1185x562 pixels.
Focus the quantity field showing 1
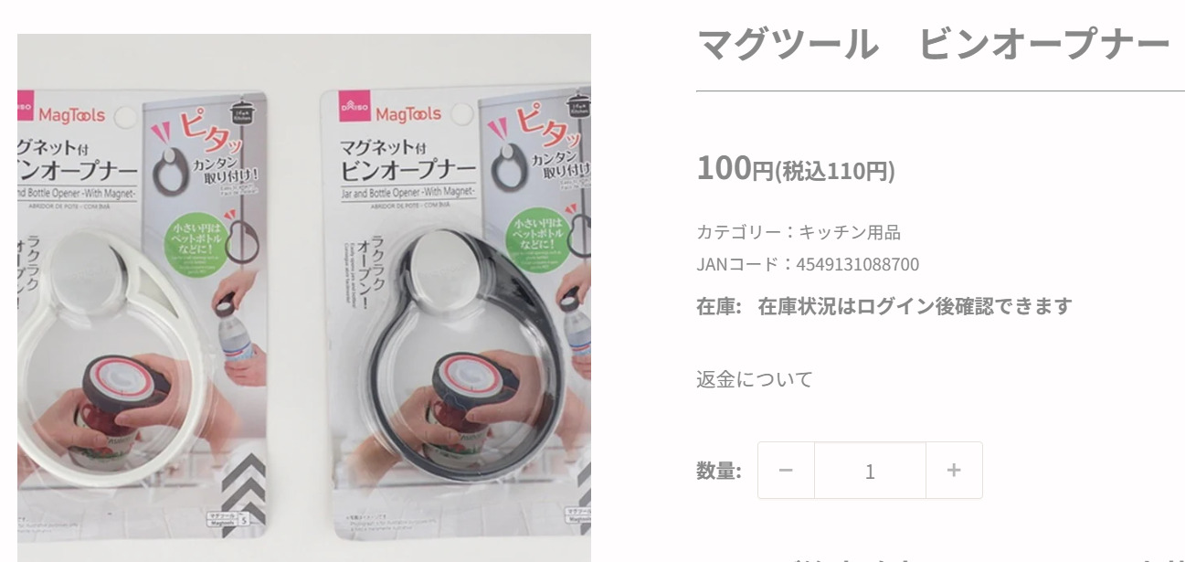click(x=870, y=471)
